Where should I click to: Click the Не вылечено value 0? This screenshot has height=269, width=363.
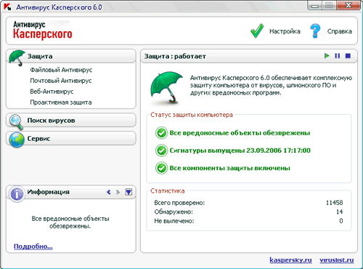pyautogui.click(x=341, y=221)
